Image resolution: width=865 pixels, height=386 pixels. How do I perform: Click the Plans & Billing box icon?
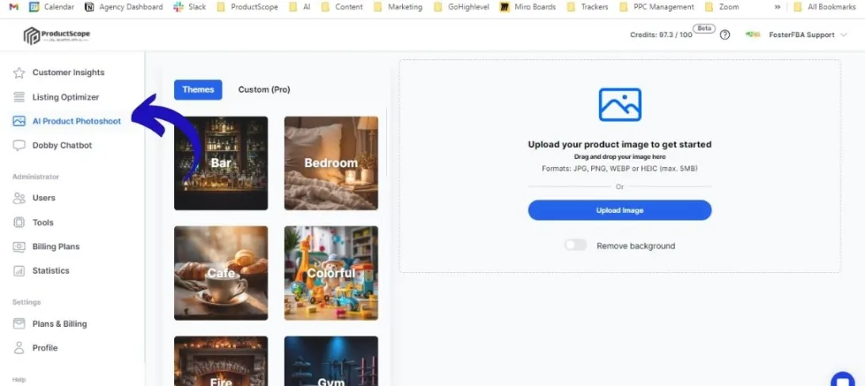tap(19, 323)
